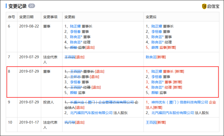Open 神州优车（厦门）信息科技有限公司 link
Image resolution: width=224 pixels, height=136 pixels.
coord(180,102)
